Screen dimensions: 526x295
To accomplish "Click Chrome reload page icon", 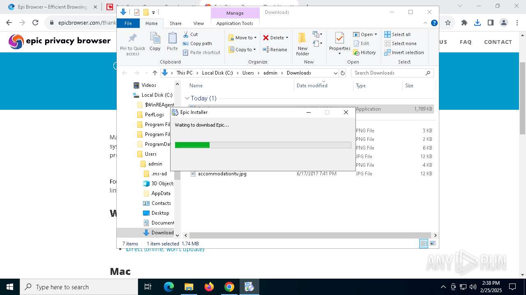I will pos(35,23).
